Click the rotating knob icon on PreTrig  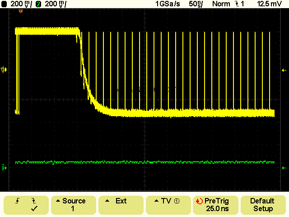click(199, 201)
